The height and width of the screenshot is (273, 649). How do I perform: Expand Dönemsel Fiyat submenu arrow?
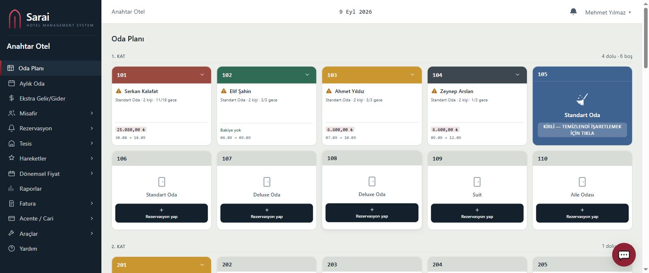point(92,174)
